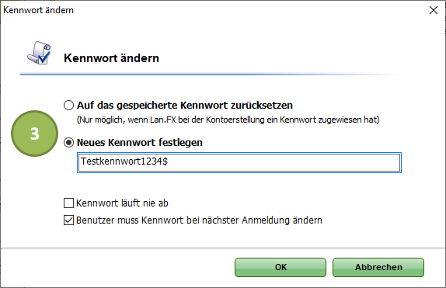Click the 'Auf das gespeicherte Kennwort zurücksetzen' label text
This screenshot has width=446, height=288.
pos(185,106)
